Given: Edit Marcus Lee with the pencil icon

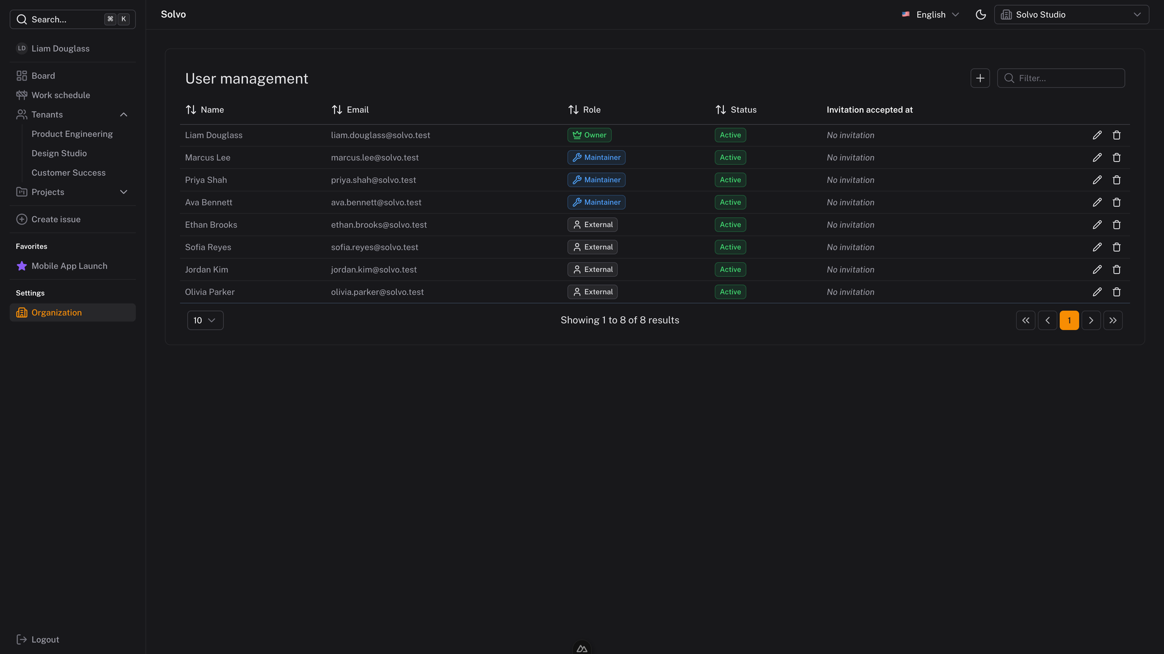Looking at the screenshot, I should point(1097,157).
